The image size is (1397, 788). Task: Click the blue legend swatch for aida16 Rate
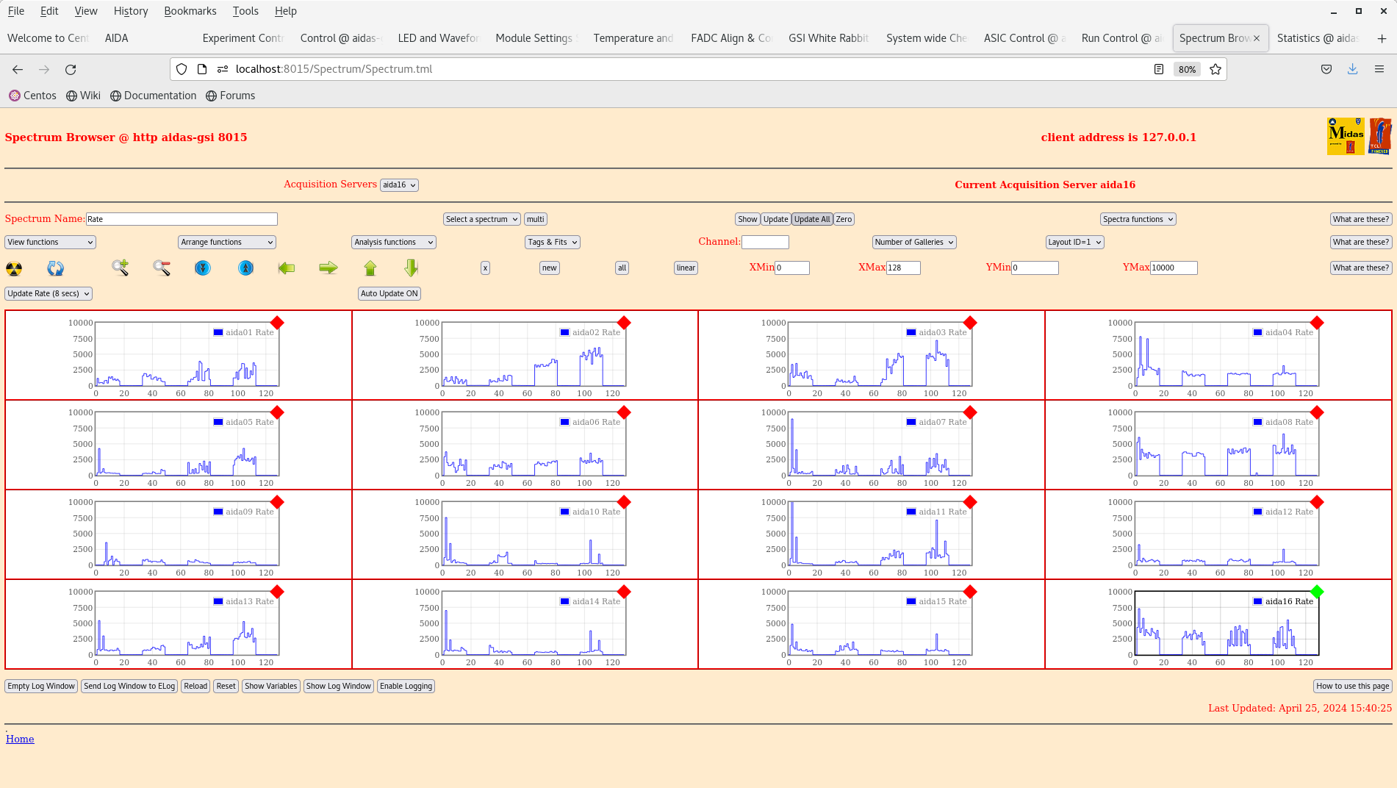[x=1257, y=601]
